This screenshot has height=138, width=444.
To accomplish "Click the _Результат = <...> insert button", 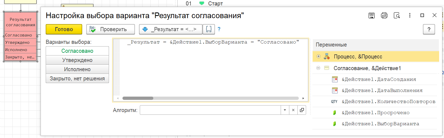I will pos(171,29).
